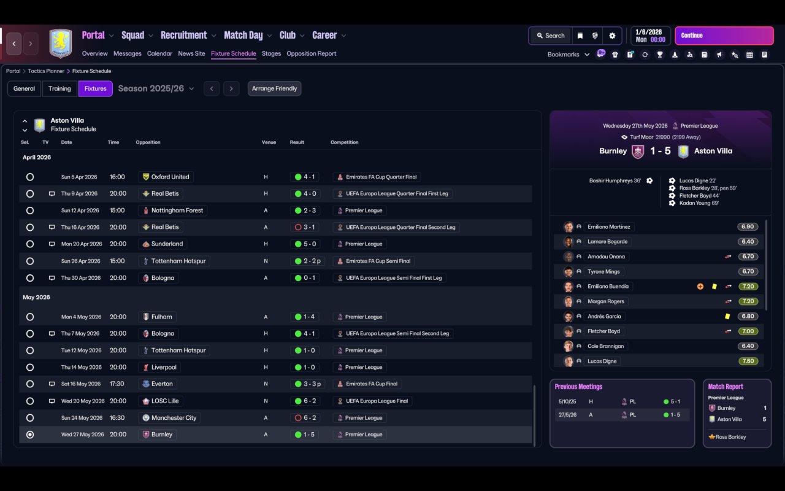
Task: Open the notifications bubble showing 9+
Action: coord(602,53)
